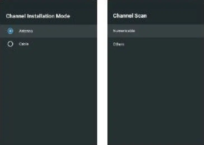Click the Channel Scan heading

coord(130,16)
